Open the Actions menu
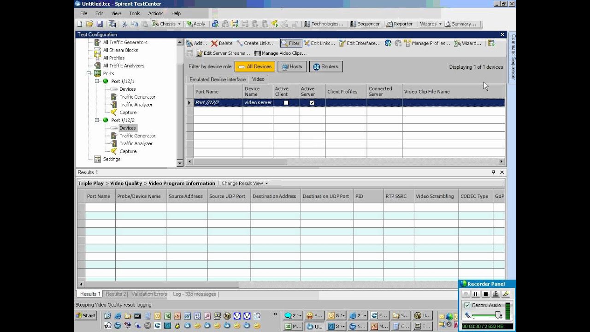This screenshot has width=590, height=332. (156, 13)
